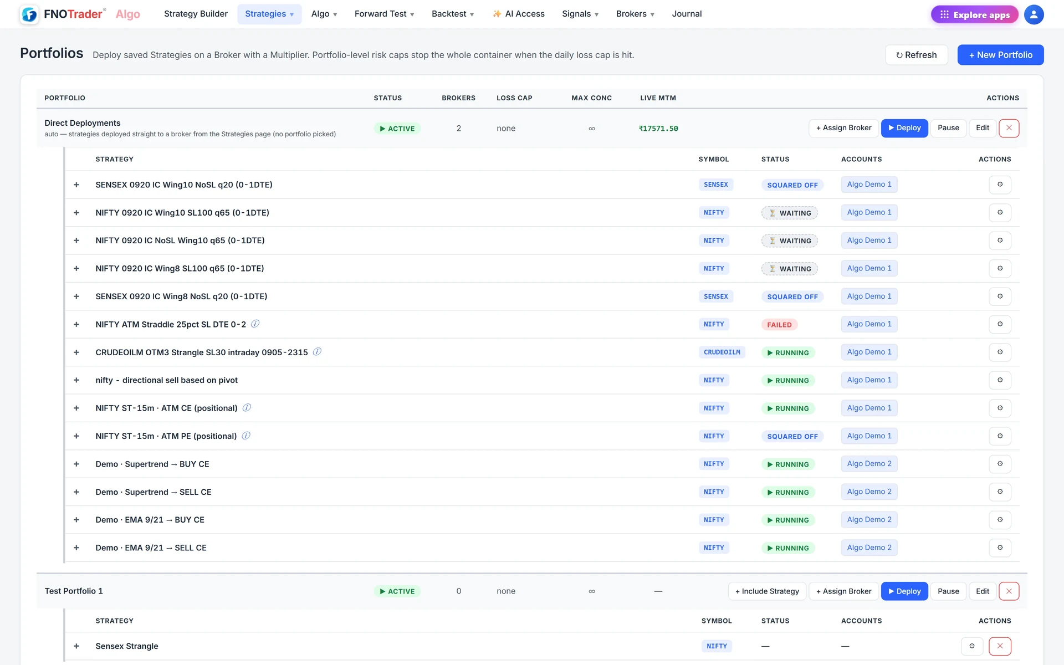The width and height of the screenshot is (1064, 665).
Task: Click info icon beside CRUDEOILM OTM3 Strangle
Action: click(x=317, y=351)
